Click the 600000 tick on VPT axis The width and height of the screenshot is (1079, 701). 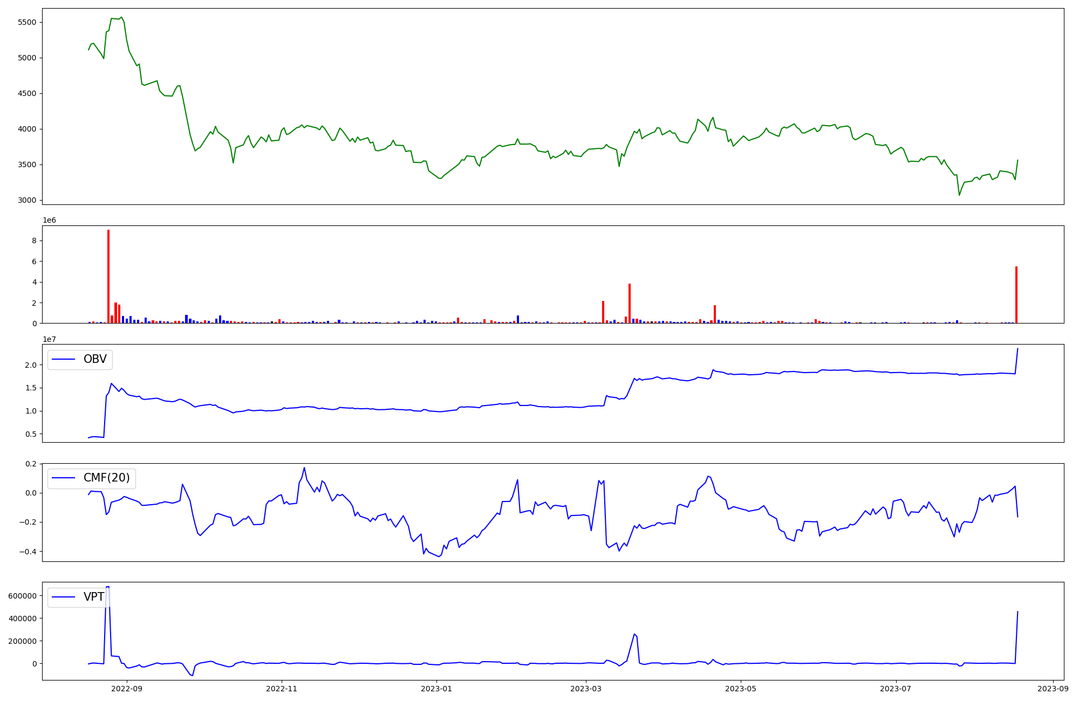point(23,596)
